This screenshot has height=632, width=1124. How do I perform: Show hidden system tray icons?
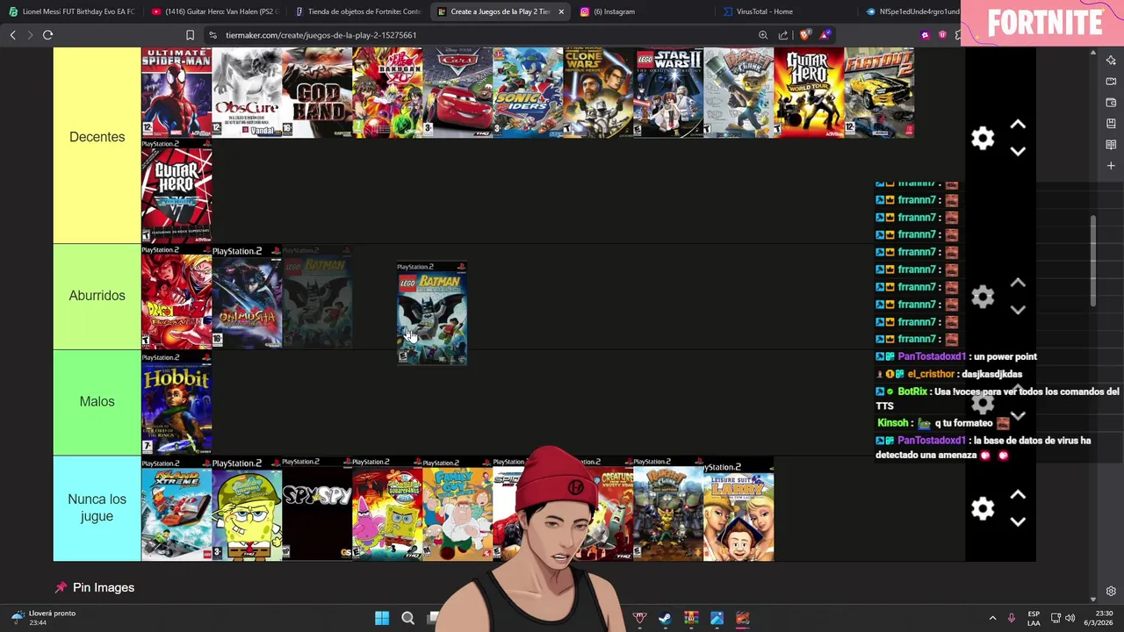(x=992, y=618)
